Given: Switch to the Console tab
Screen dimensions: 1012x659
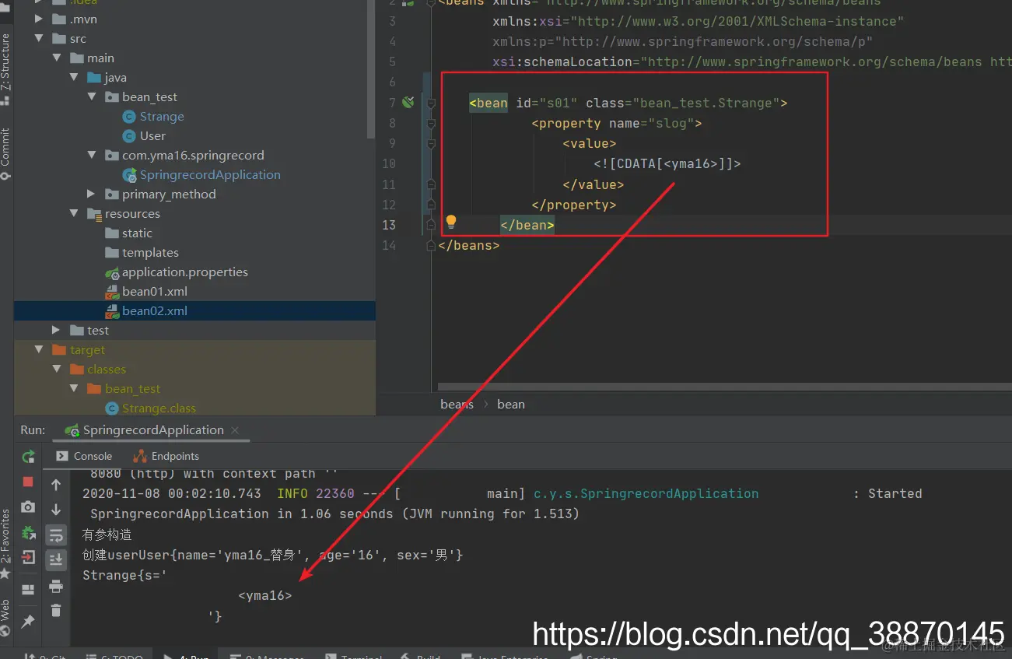Looking at the screenshot, I should click(85, 456).
